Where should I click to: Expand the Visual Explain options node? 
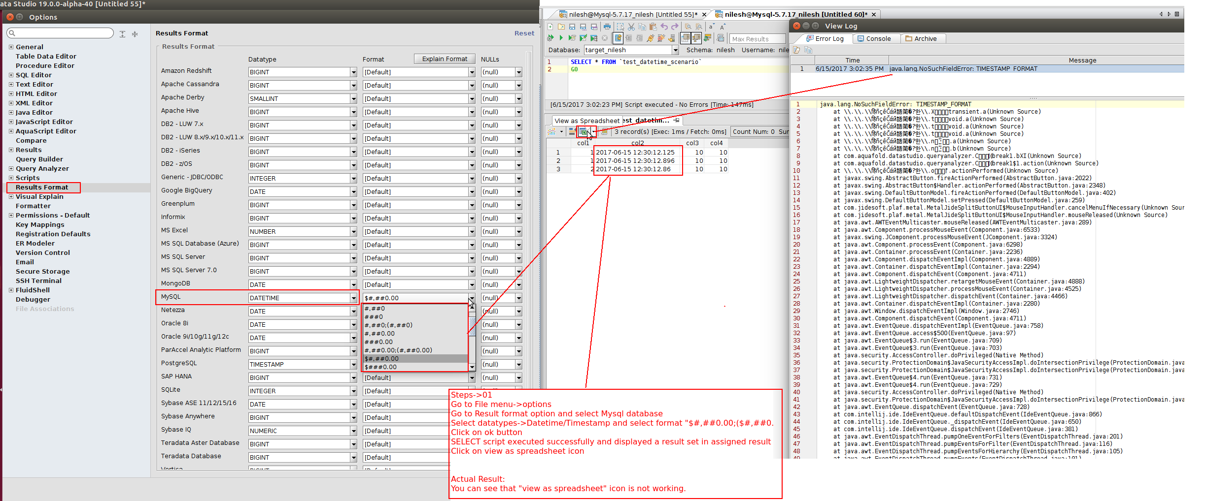(11, 197)
